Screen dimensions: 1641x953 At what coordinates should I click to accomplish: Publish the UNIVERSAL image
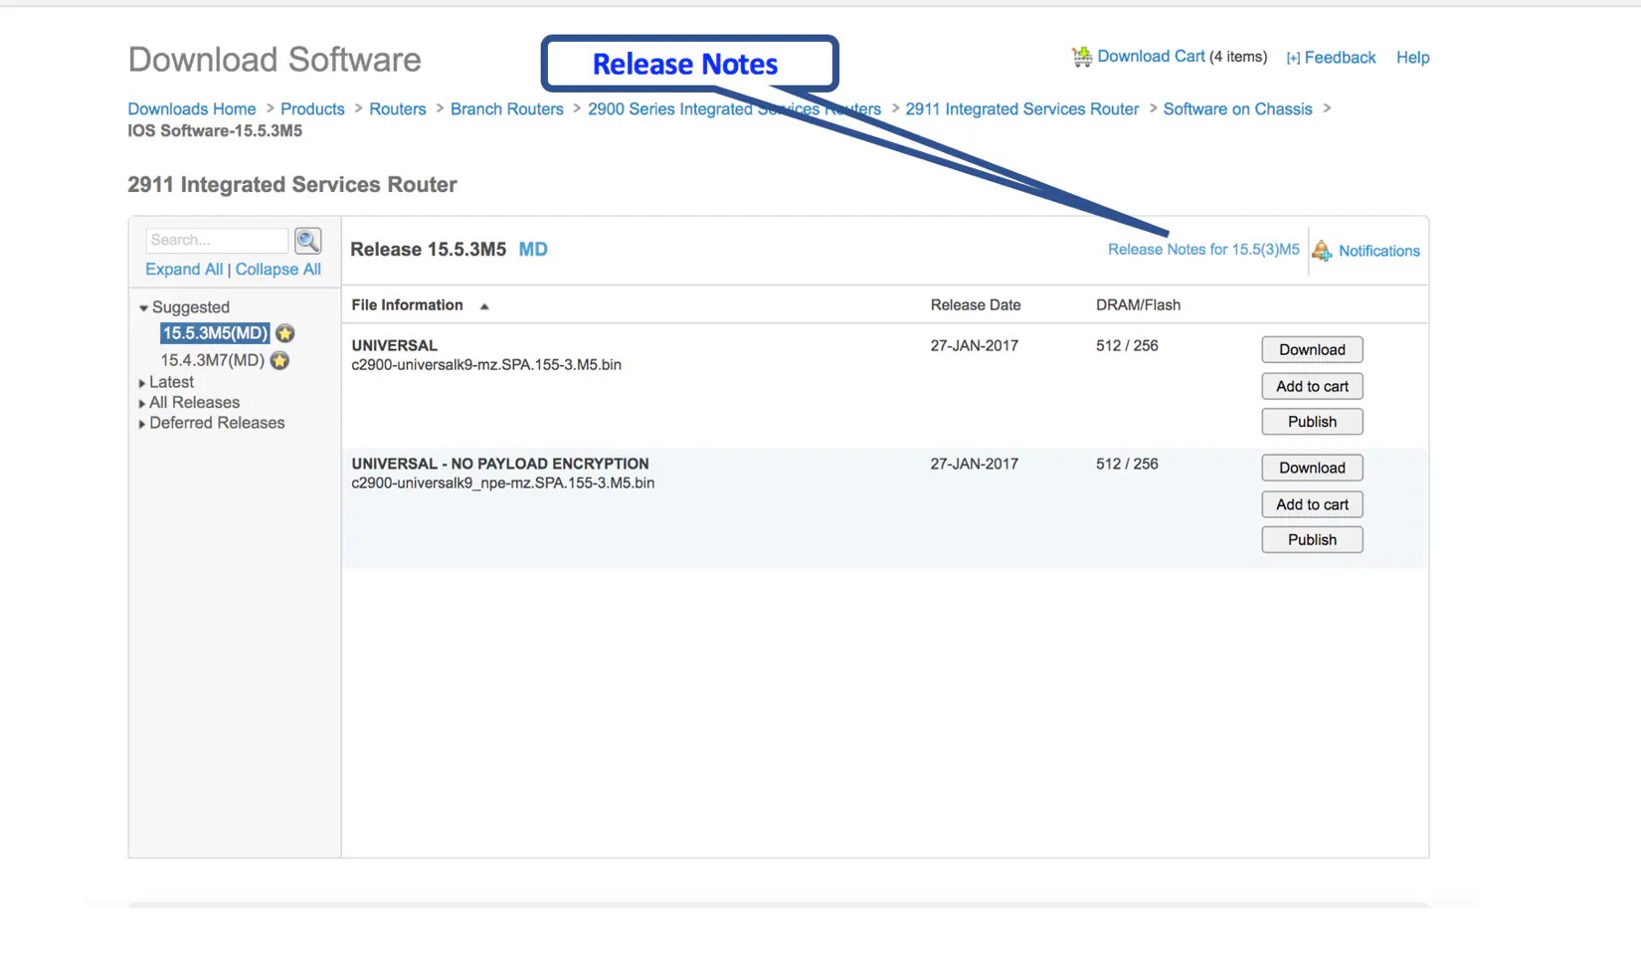(x=1312, y=422)
